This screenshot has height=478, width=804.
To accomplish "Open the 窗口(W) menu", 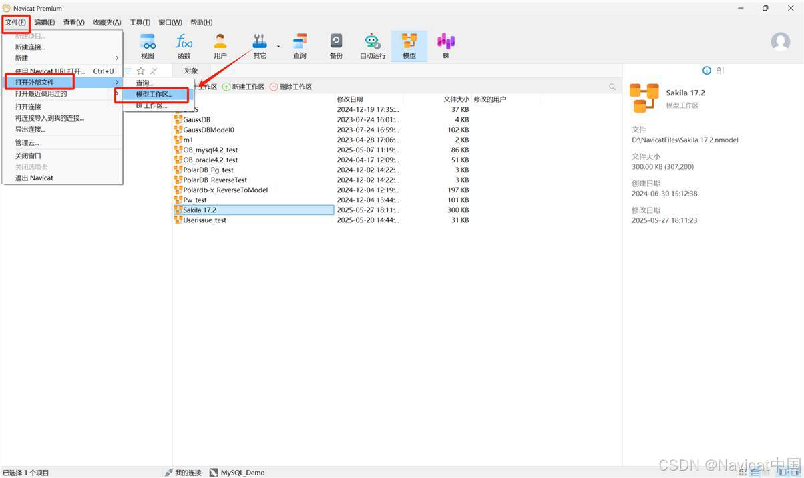I will tap(170, 22).
